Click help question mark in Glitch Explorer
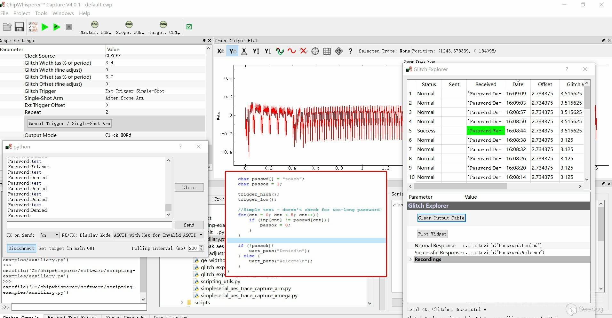Viewport: 612px width, 318px height. [567, 69]
